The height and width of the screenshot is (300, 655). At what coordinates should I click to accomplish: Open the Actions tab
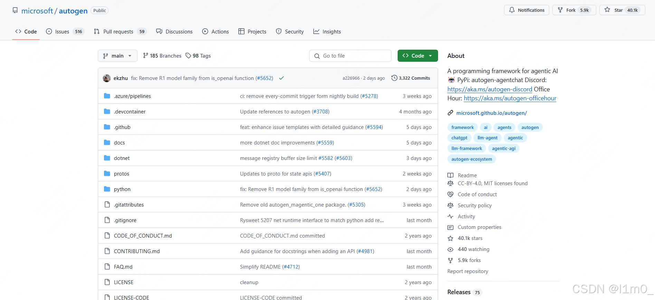click(216, 31)
